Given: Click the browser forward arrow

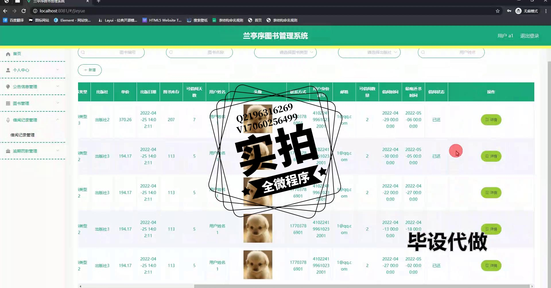Looking at the screenshot, I should pyautogui.click(x=14, y=11).
